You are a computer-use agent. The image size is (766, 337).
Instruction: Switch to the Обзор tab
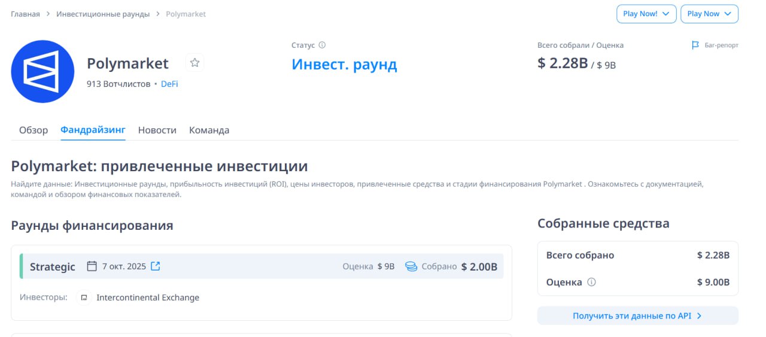(x=34, y=130)
